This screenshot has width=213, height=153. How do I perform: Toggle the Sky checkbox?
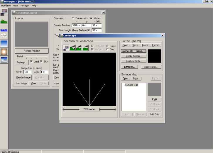[41, 62]
